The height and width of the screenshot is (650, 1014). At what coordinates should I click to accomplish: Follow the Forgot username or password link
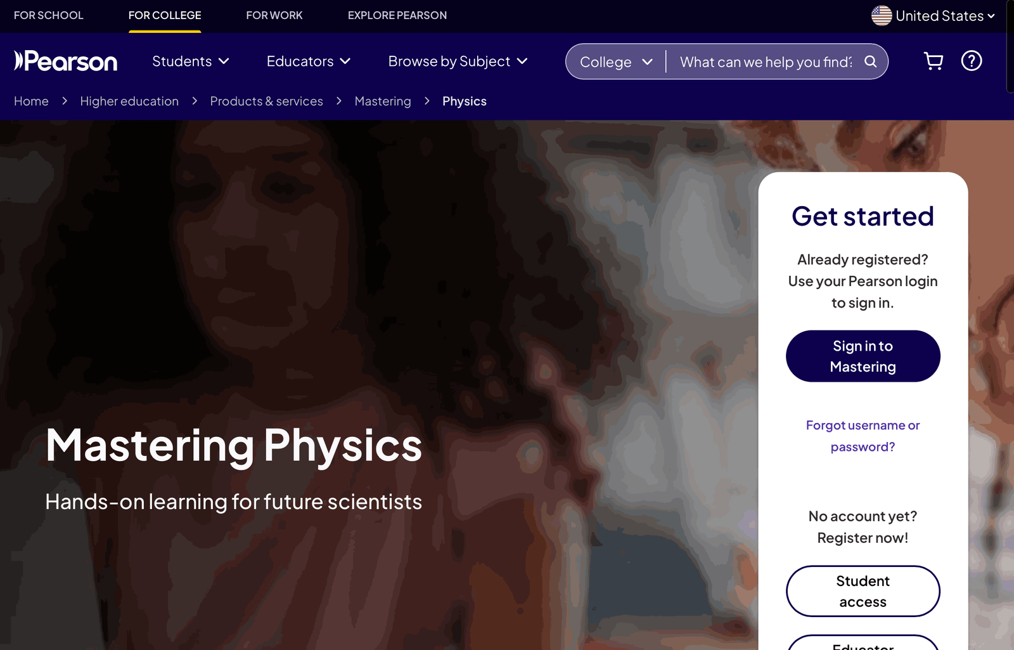pyautogui.click(x=863, y=436)
